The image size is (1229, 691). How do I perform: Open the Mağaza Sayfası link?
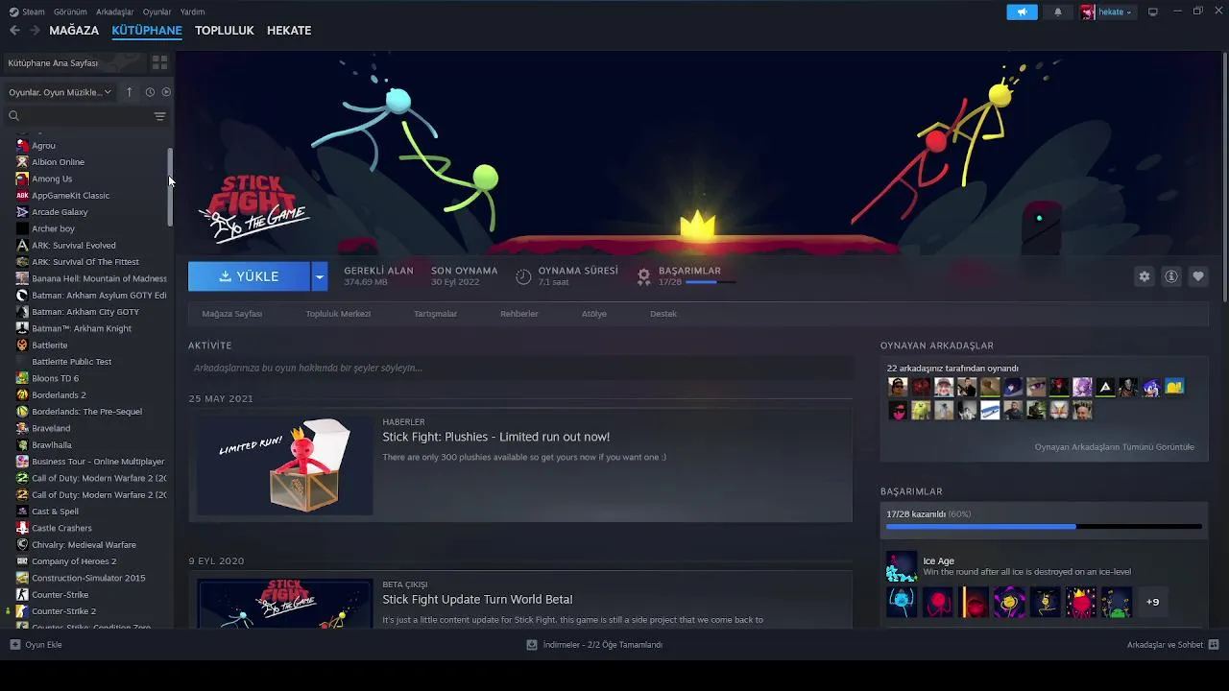coord(231,314)
